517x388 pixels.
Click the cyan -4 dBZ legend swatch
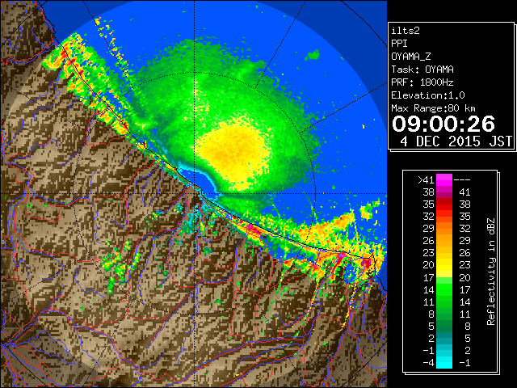[x=444, y=362]
